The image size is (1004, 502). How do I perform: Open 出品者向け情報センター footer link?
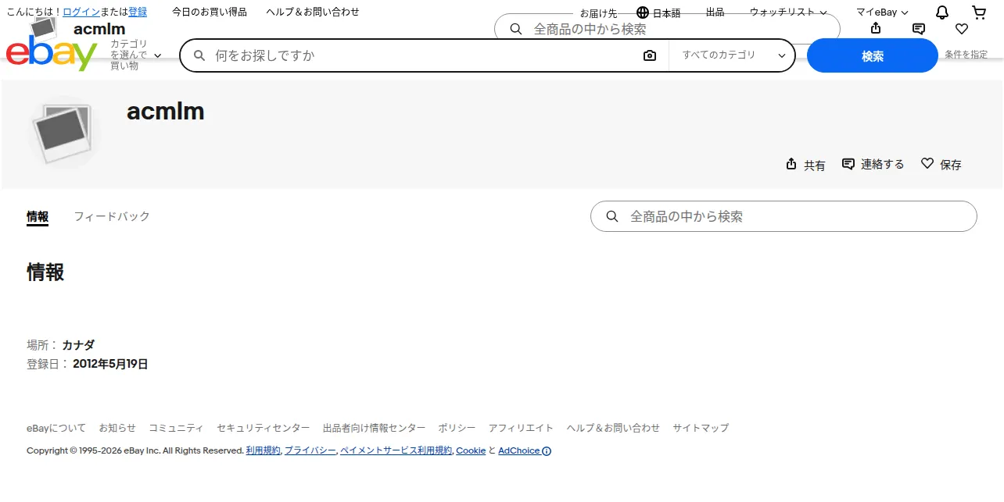[375, 428]
